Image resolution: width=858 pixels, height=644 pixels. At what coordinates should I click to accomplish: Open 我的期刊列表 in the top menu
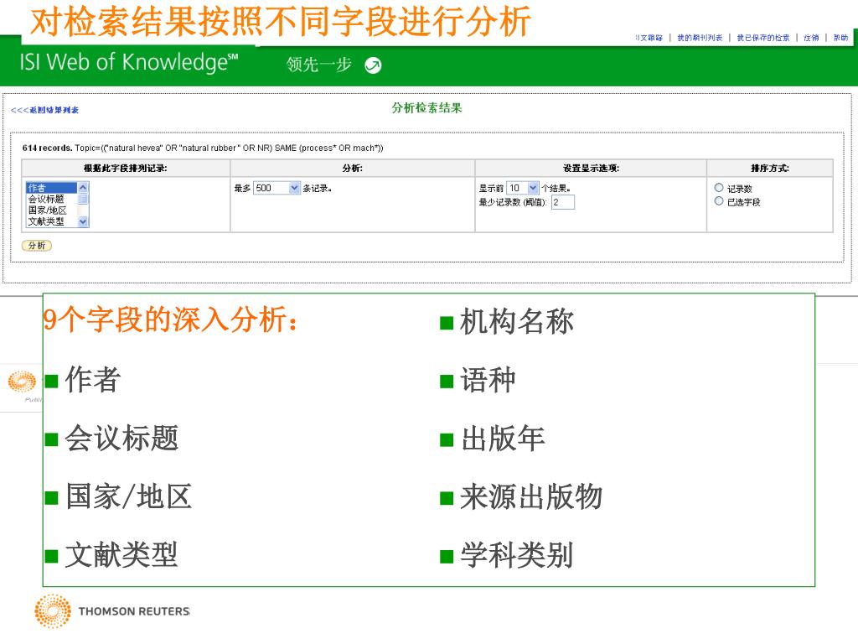pyautogui.click(x=700, y=38)
